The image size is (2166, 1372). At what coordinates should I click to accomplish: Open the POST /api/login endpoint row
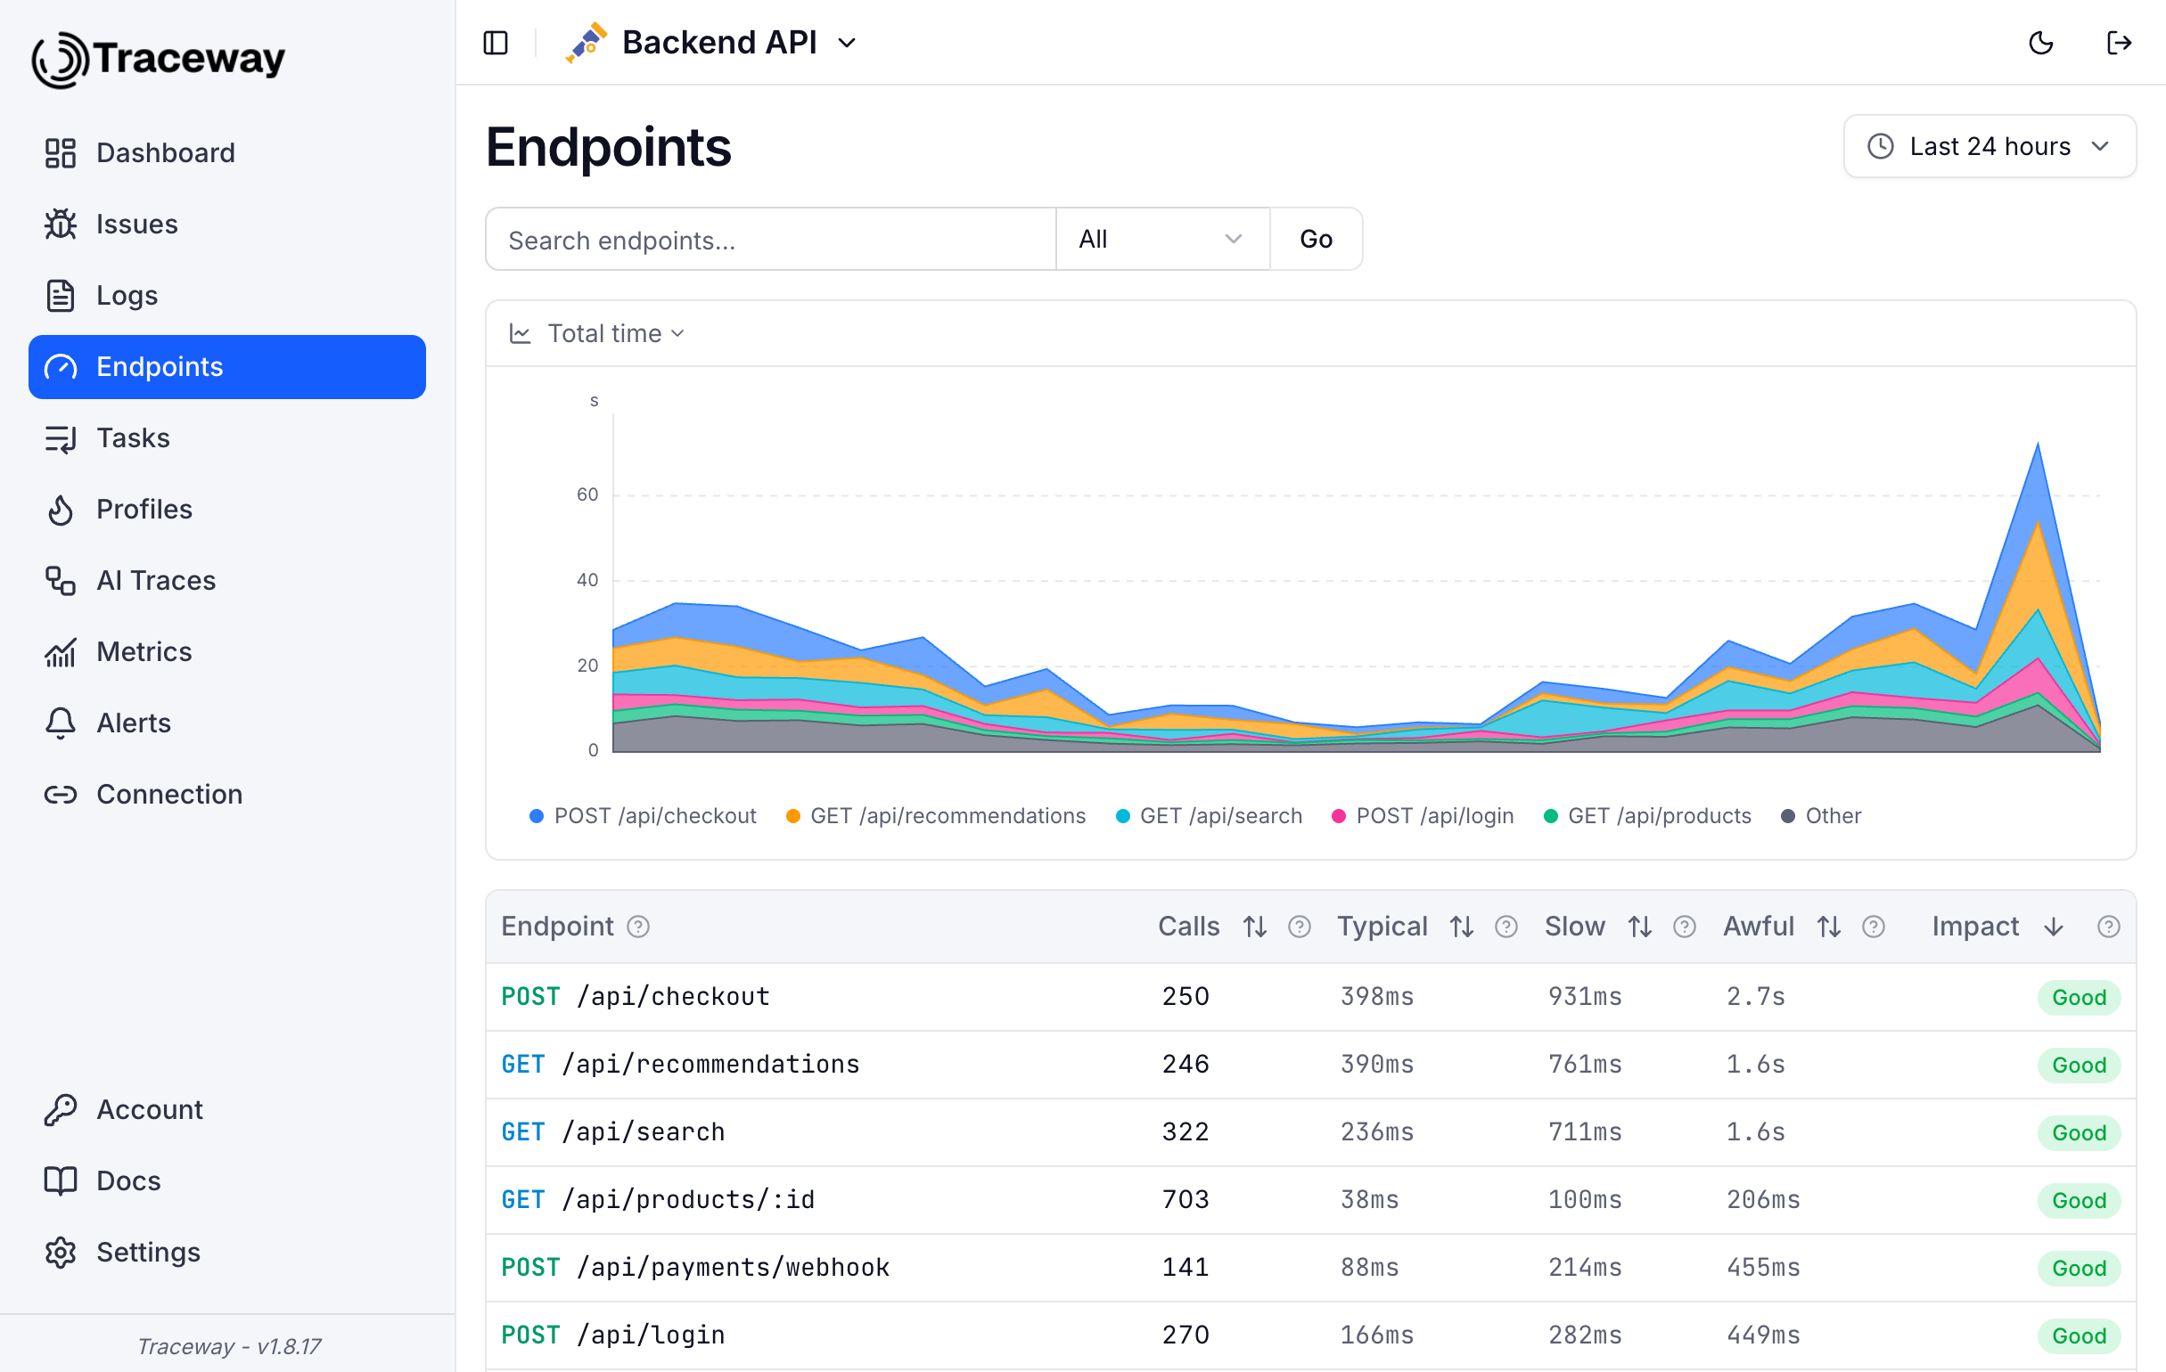click(x=1310, y=1335)
